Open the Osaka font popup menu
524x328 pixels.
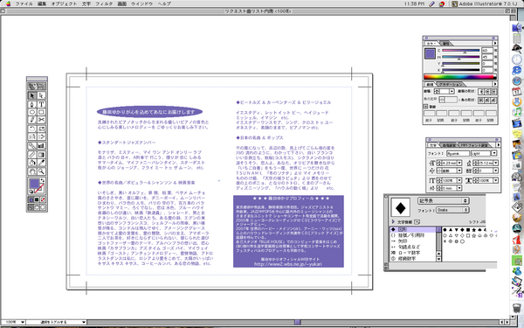click(452, 210)
